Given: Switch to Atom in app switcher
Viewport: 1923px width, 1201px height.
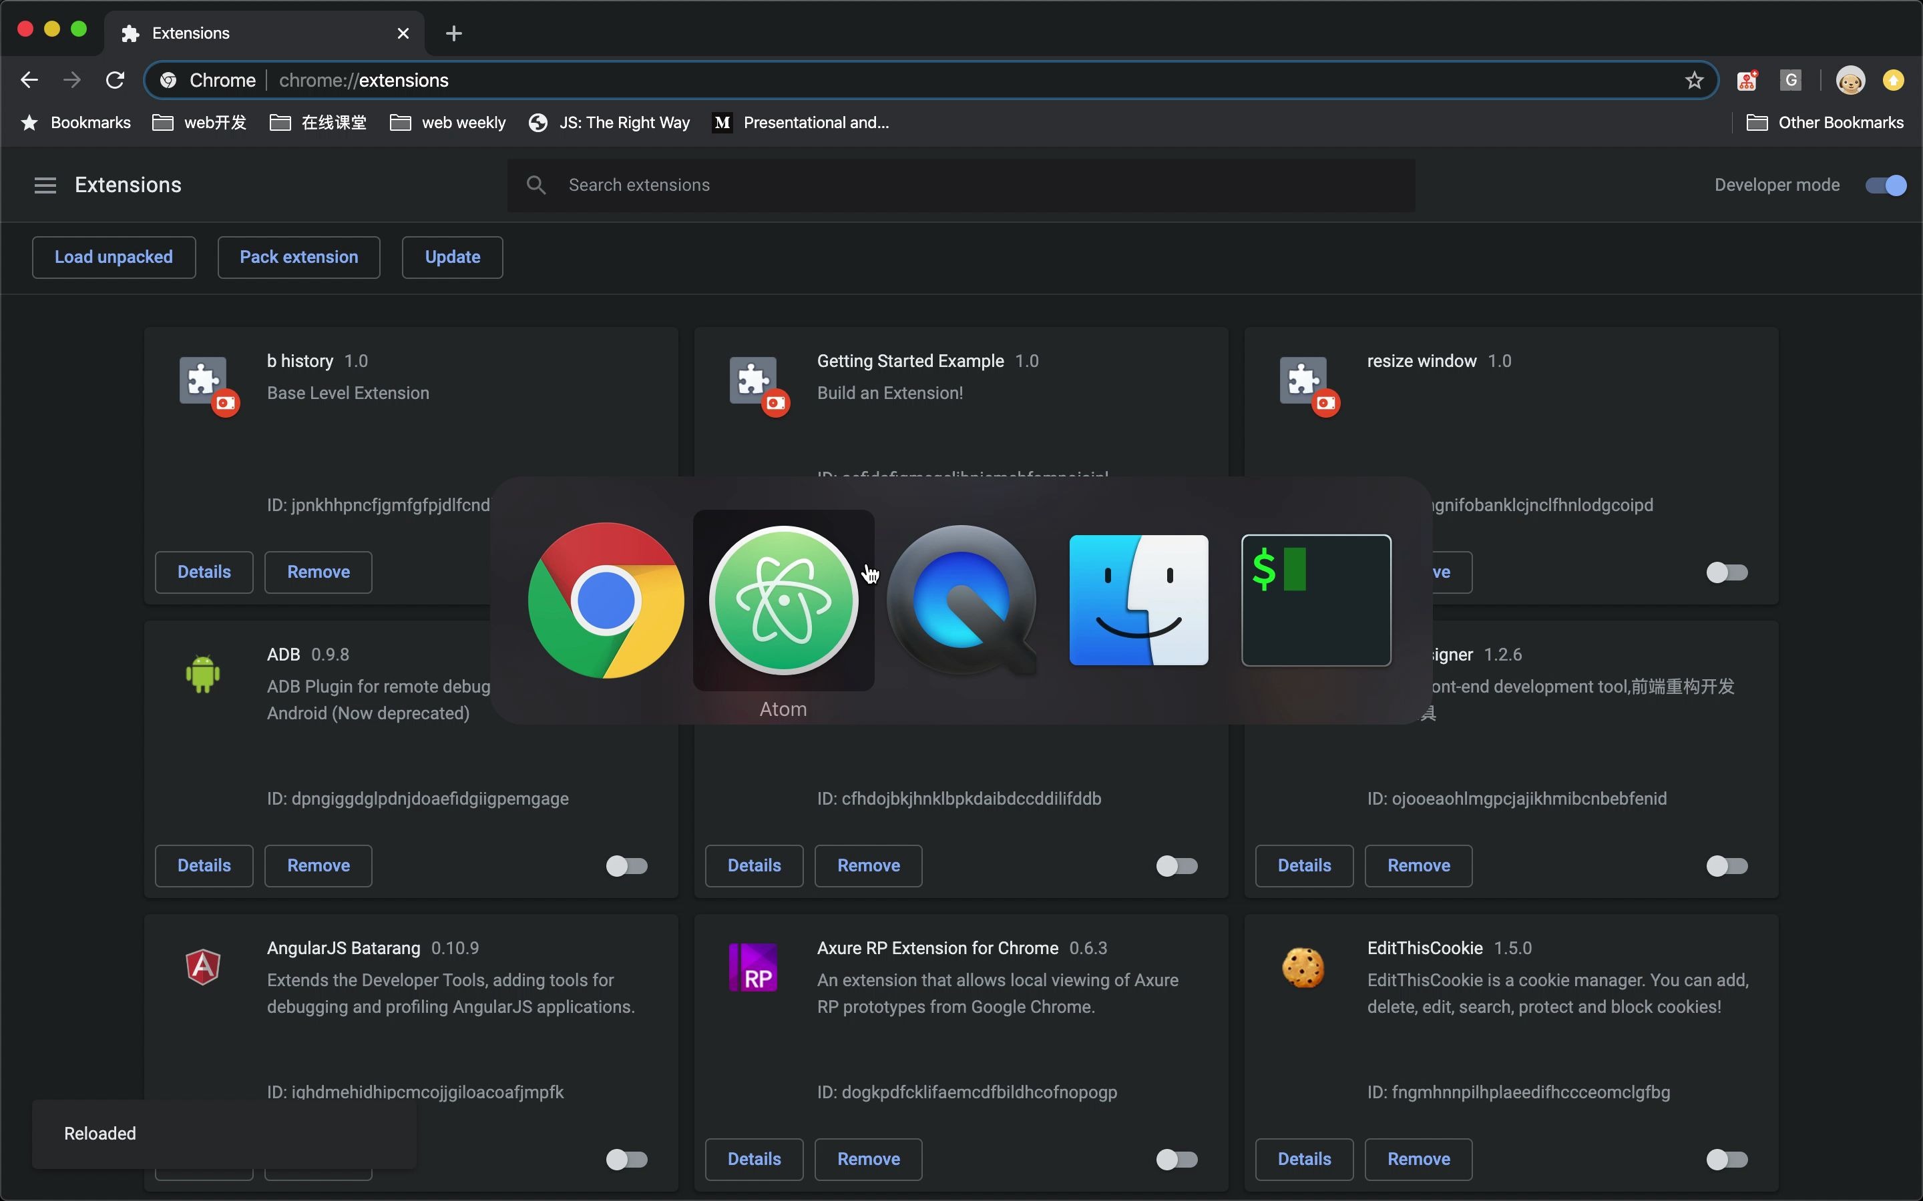Looking at the screenshot, I should (x=783, y=600).
